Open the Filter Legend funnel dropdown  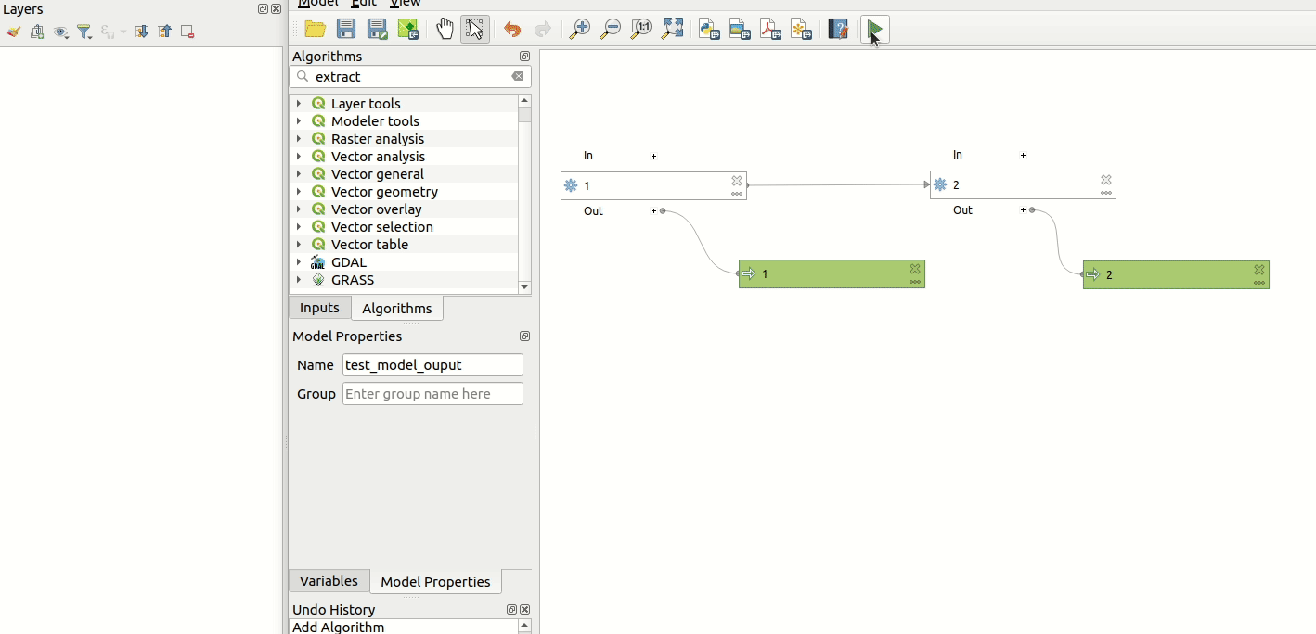coord(84,32)
